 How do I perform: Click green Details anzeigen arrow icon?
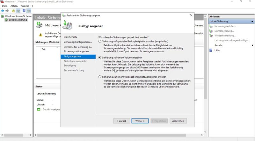coord(39,109)
